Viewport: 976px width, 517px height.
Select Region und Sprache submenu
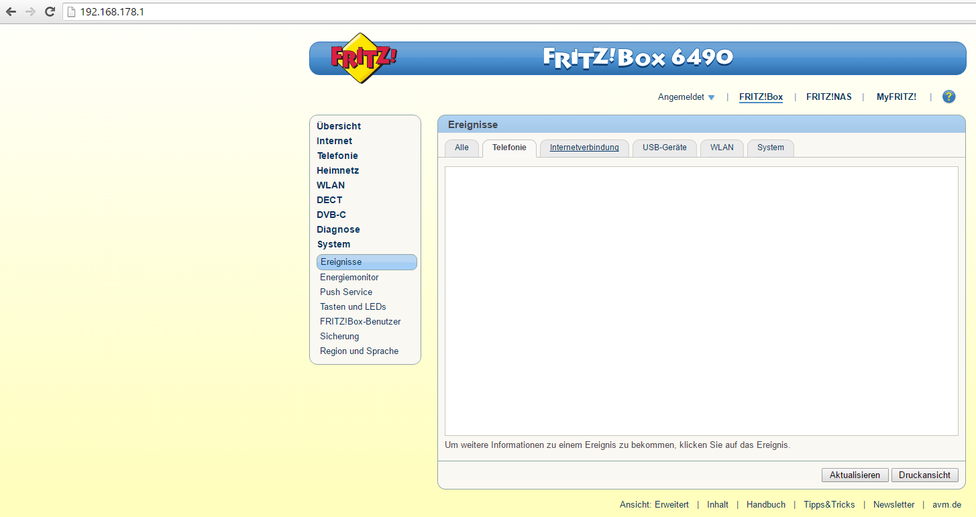click(x=359, y=351)
